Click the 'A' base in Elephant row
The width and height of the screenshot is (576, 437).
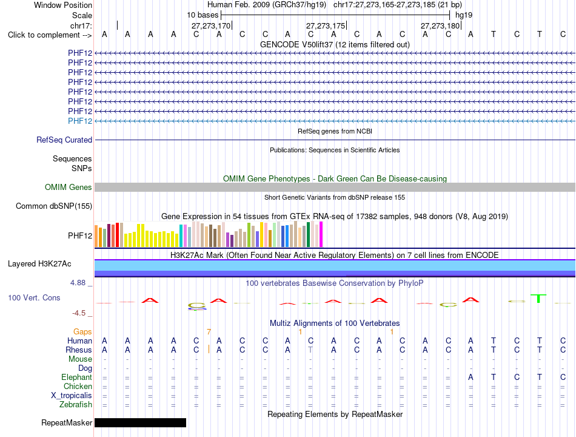pos(471,377)
